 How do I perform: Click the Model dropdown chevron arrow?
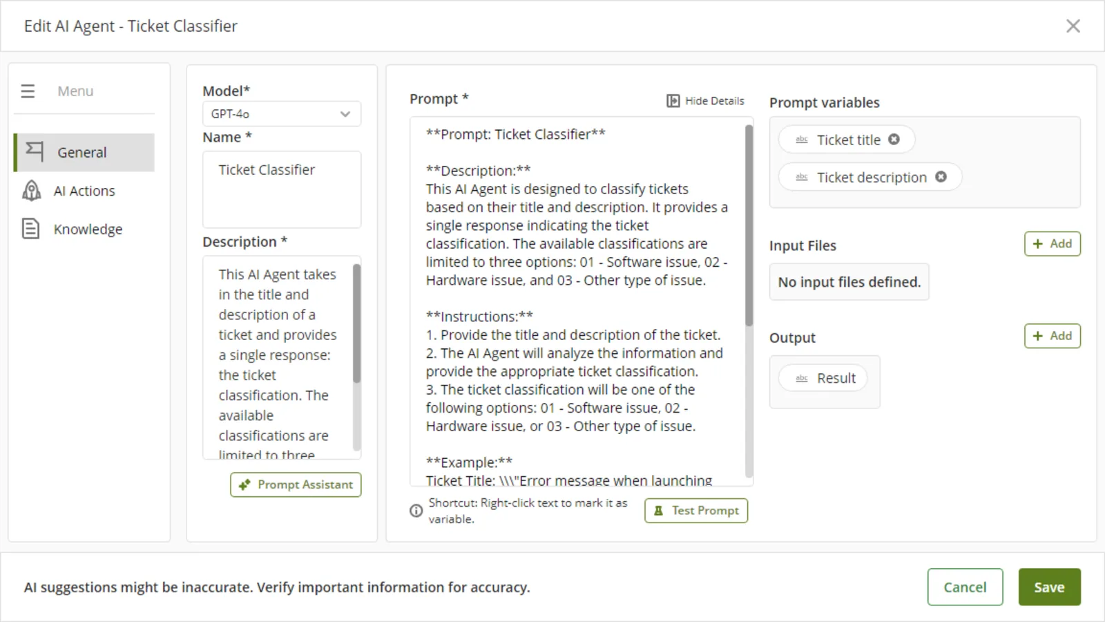click(x=345, y=114)
